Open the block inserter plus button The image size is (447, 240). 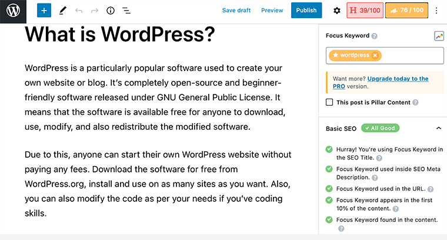click(44, 11)
